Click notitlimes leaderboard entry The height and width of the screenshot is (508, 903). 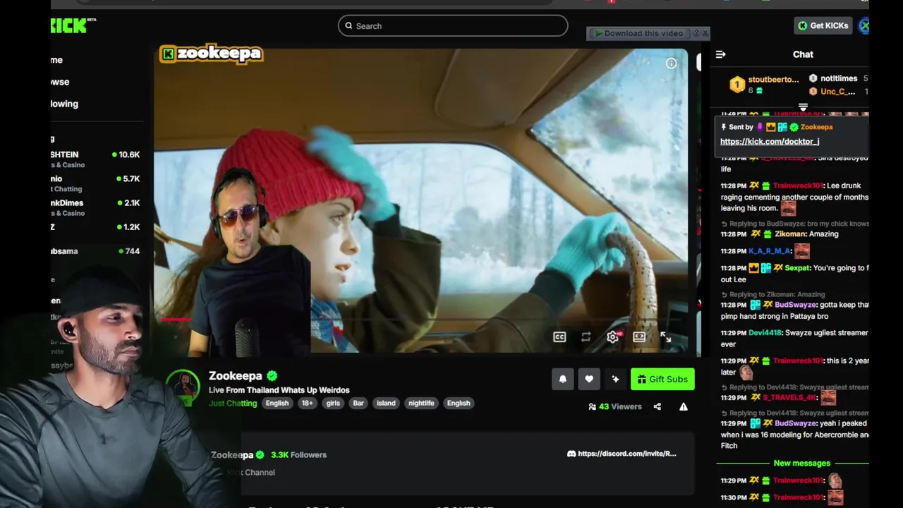(x=838, y=78)
